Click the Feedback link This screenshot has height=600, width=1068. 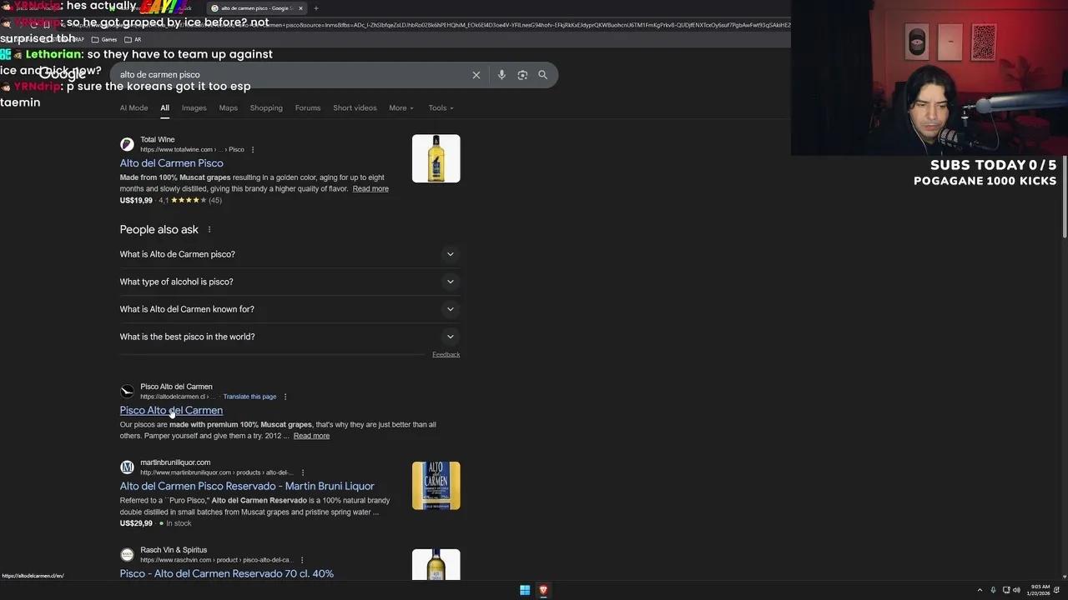pyautogui.click(x=446, y=355)
